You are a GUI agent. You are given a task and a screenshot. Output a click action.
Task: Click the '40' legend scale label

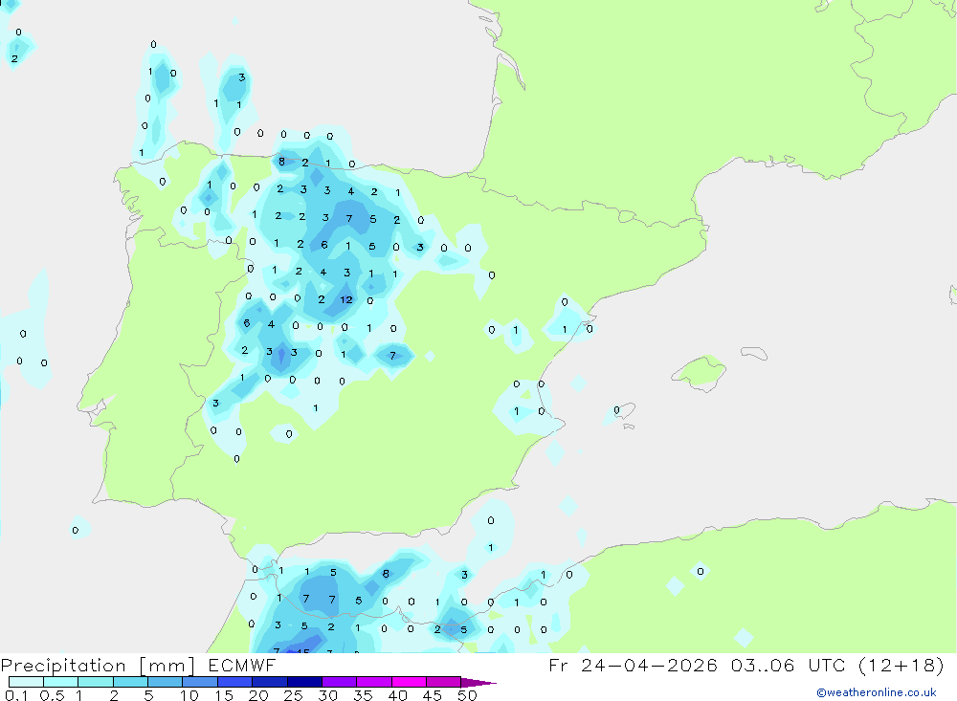pos(397,695)
